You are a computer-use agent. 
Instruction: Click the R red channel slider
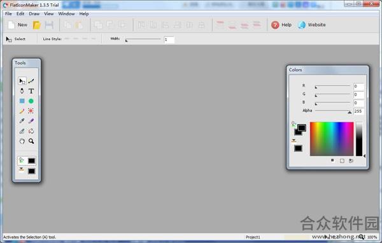[332, 86]
